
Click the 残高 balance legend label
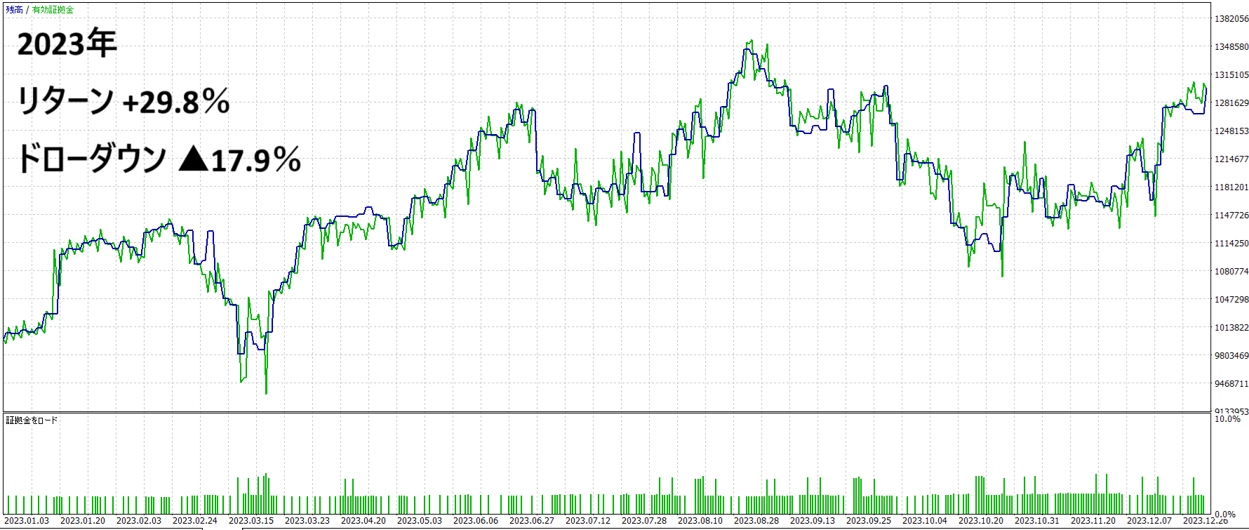pyautogui.click(x=14, y=10)
